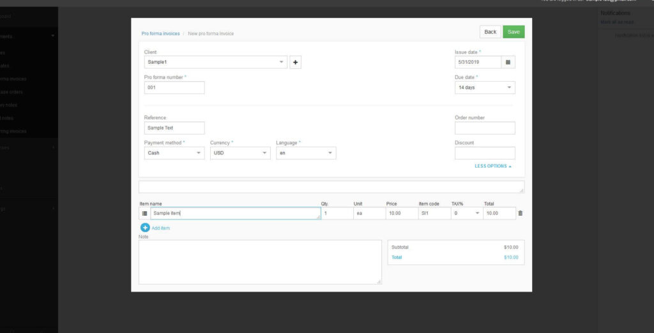Click the item list icon beside Sample Item

(145, 213)
